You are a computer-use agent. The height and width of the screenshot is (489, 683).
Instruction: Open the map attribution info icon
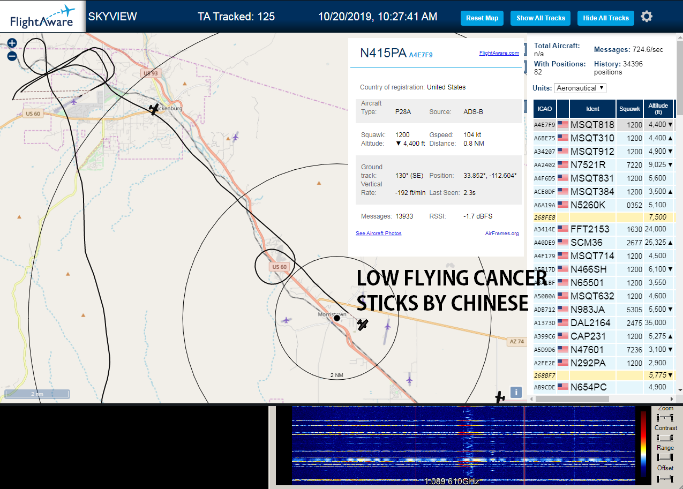516,392
